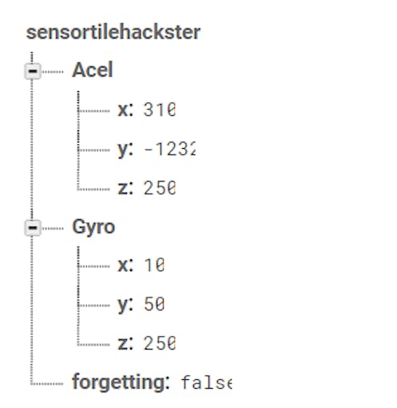Click the forgetting key label
397x408 pixels.
tap(121, 382)
